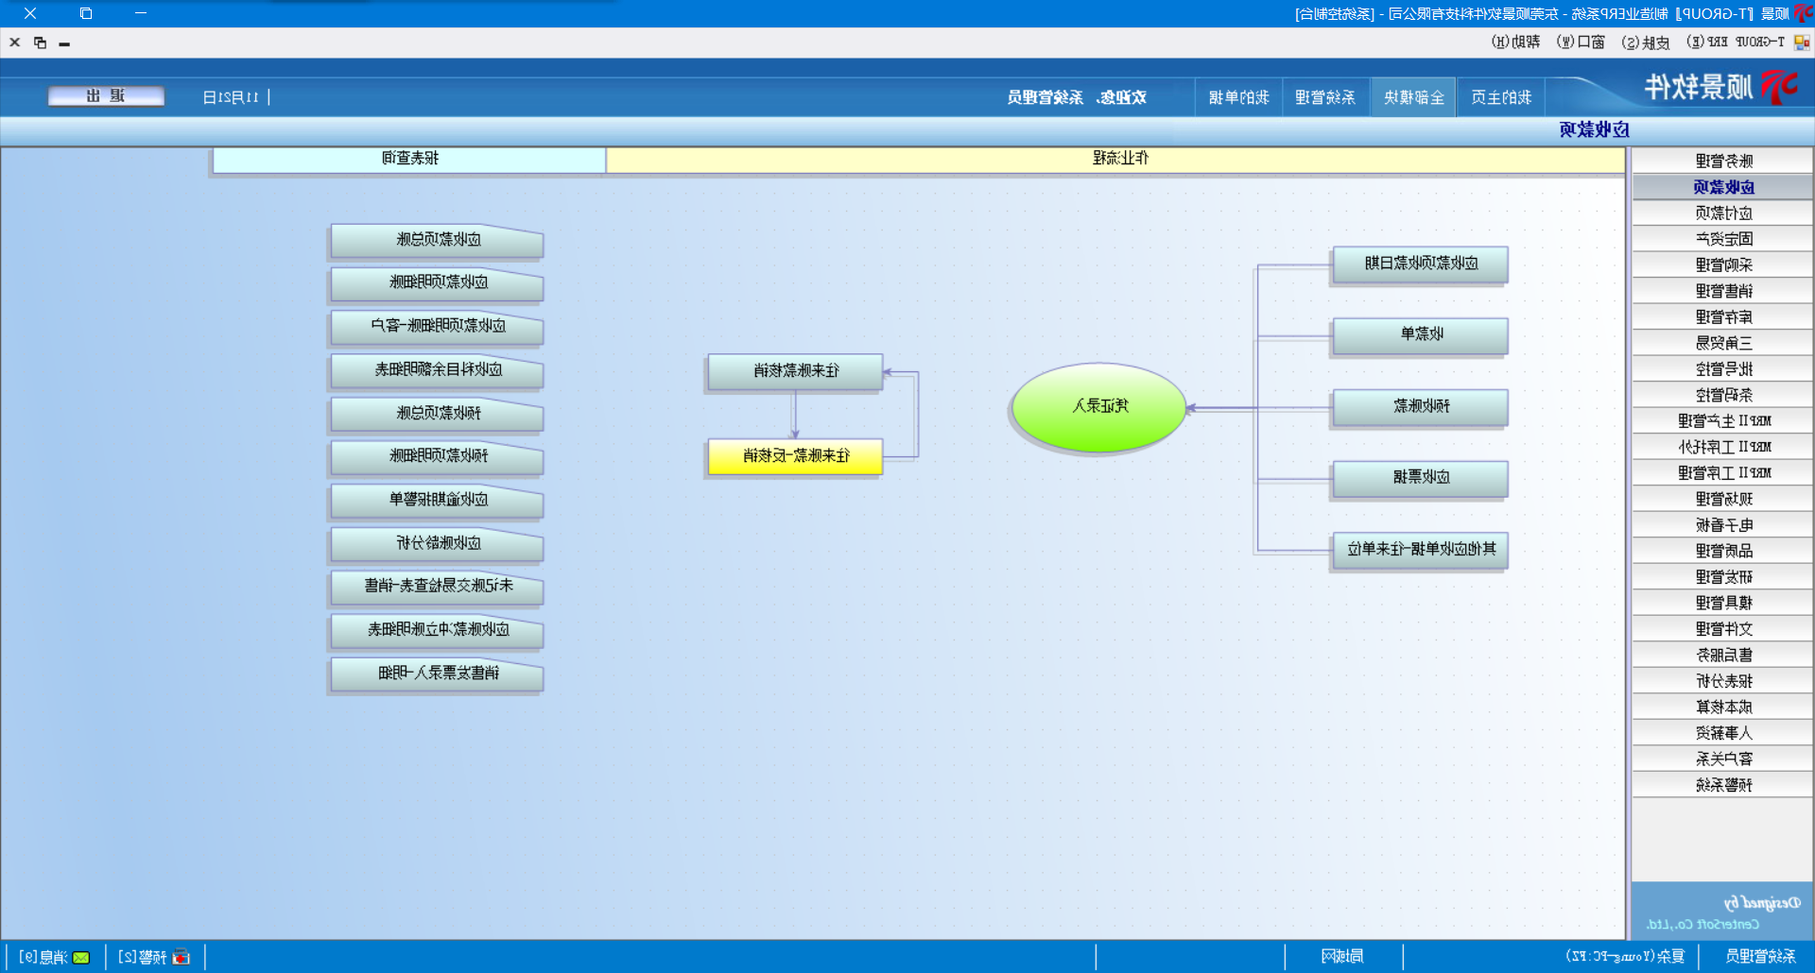Viewport: 1815px width, 973px height.
Task: Select the yellow 往来帐款-反核销 box
Action: (795, 456)
